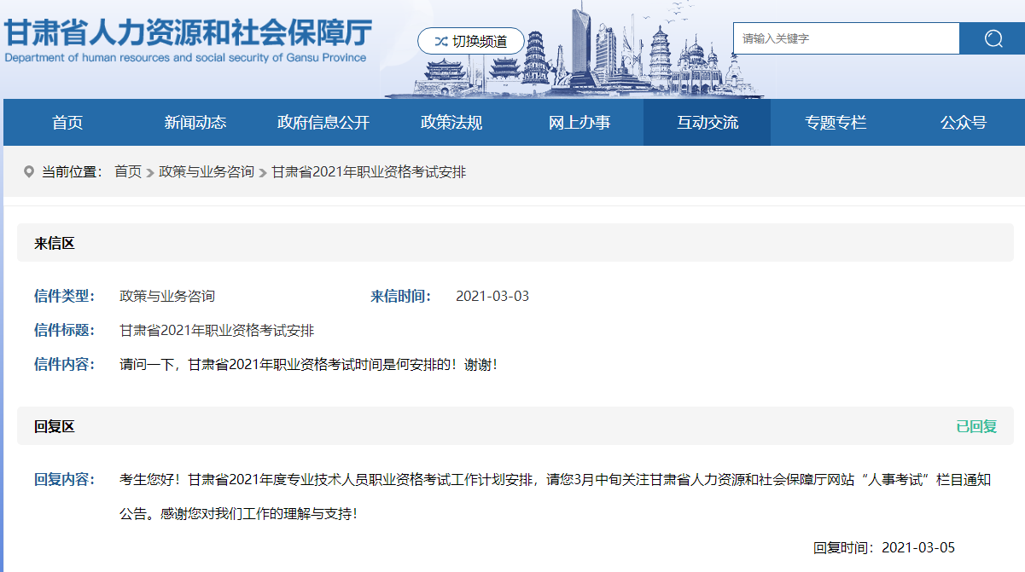
Task: Click the keyword search input field
Action: [846, 38]
